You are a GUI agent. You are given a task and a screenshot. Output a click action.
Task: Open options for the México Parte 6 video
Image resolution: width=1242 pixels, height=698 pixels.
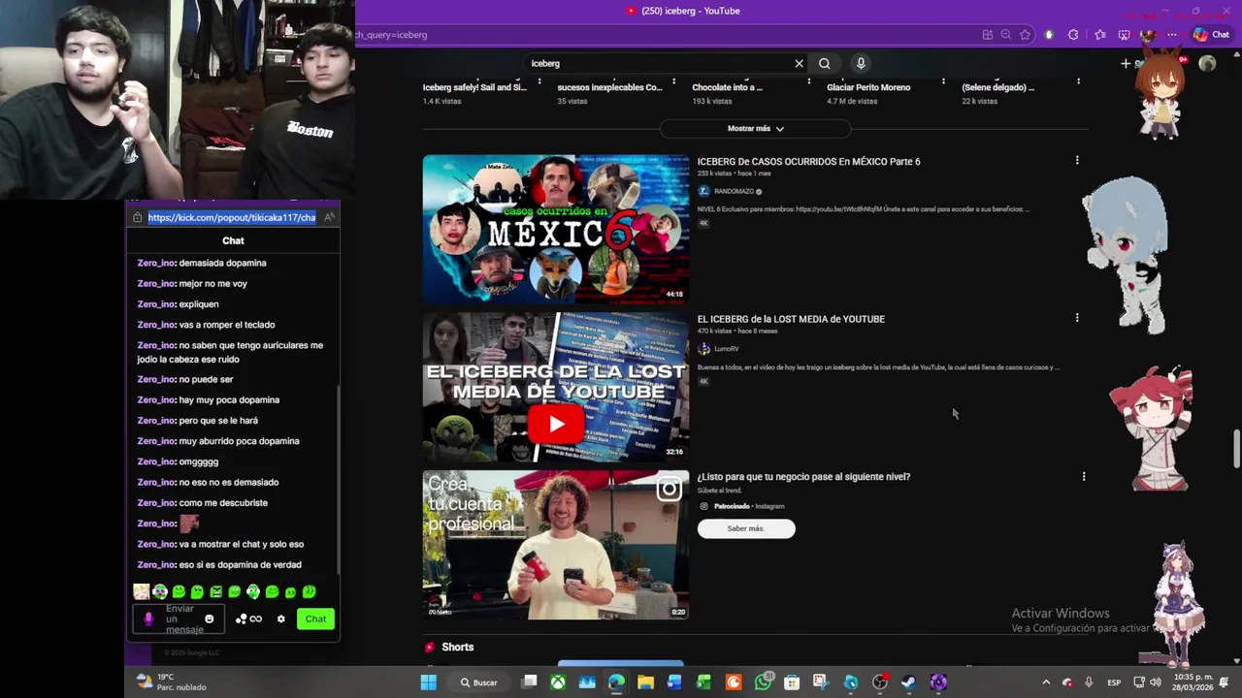1077,160
